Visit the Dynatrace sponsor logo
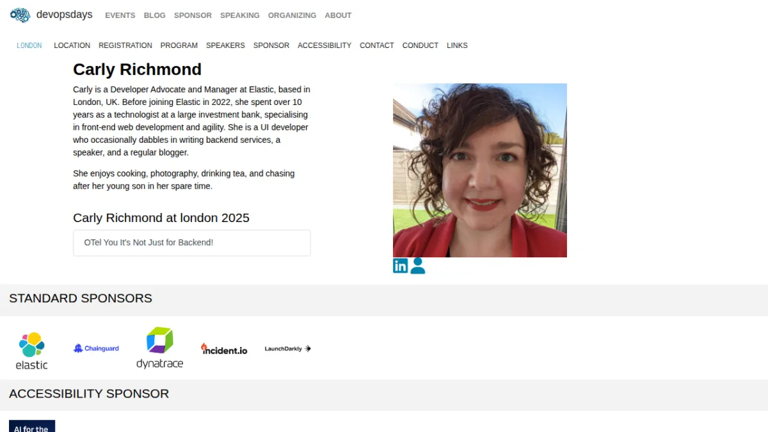Image resolution: width=768 pixels, height=432 pixels. click(159, 348)
